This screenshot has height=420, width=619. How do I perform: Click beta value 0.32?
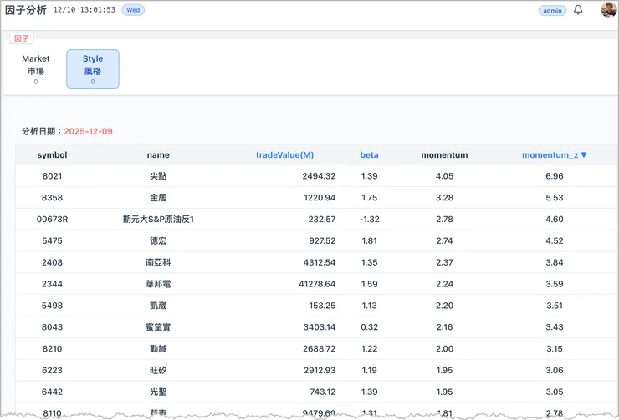(369, 327)
